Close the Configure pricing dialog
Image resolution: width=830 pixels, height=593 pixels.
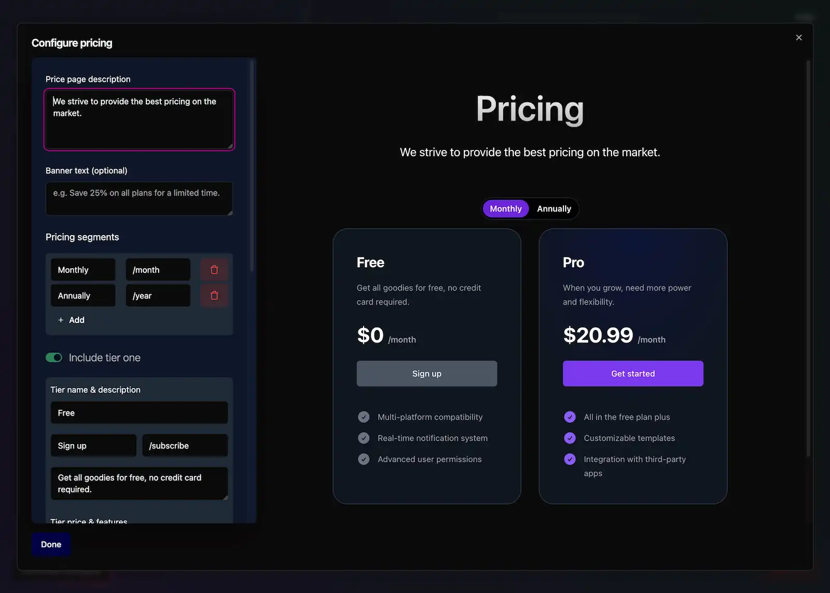click(x=799, y=37)
